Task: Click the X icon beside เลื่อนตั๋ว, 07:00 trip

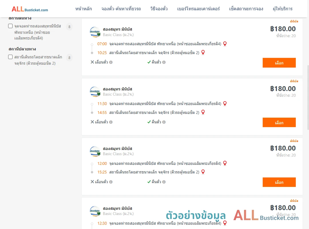Action: click(x=92, y=62)
